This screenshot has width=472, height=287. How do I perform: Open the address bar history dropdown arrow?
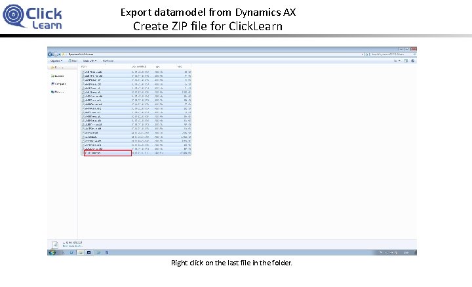click(x=363, y=55)
